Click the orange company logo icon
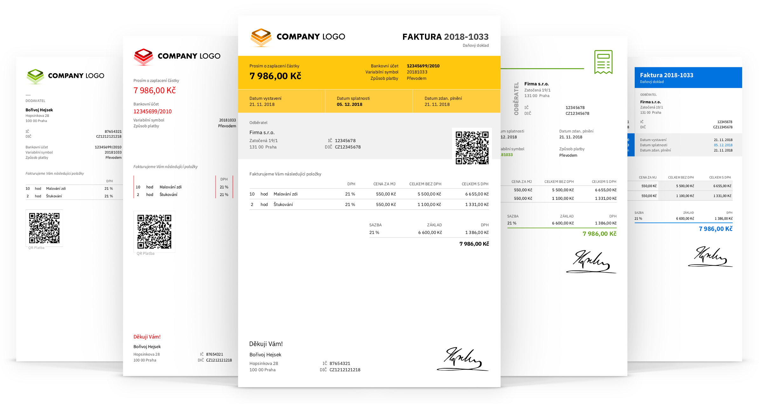 pyautogui.click(x=261, y=38)
